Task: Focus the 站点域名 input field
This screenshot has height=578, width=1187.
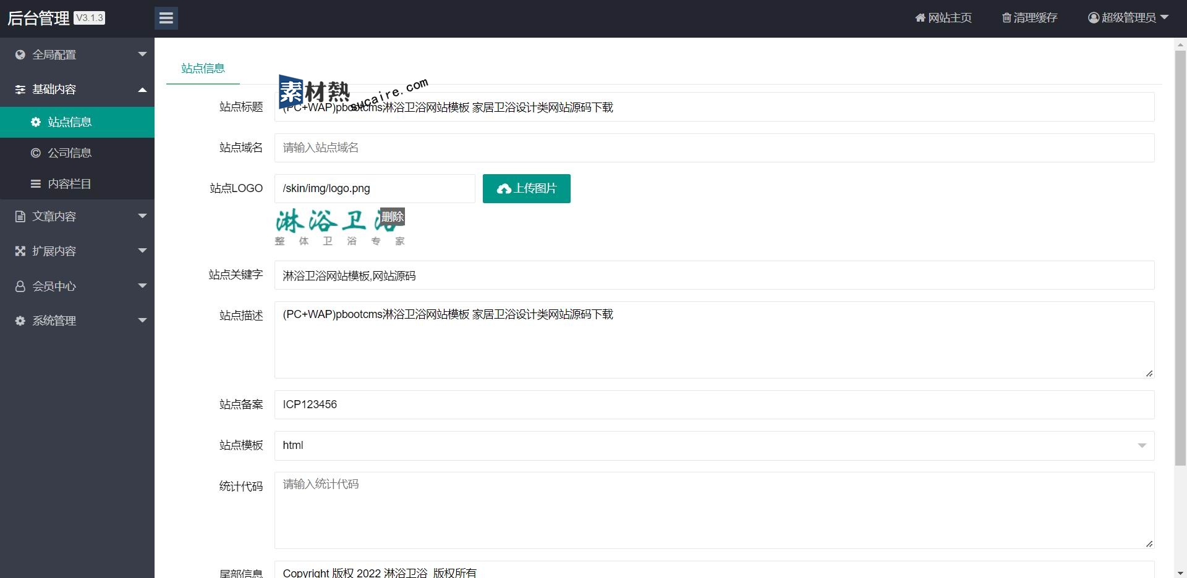Action: click(714, 148)
